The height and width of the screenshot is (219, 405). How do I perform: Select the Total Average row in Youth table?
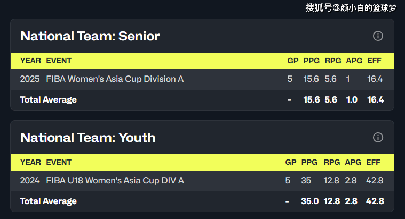click(49, 201)
